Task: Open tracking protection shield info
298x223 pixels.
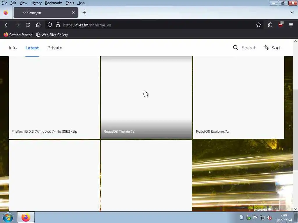Action: (x=49, y=25)
